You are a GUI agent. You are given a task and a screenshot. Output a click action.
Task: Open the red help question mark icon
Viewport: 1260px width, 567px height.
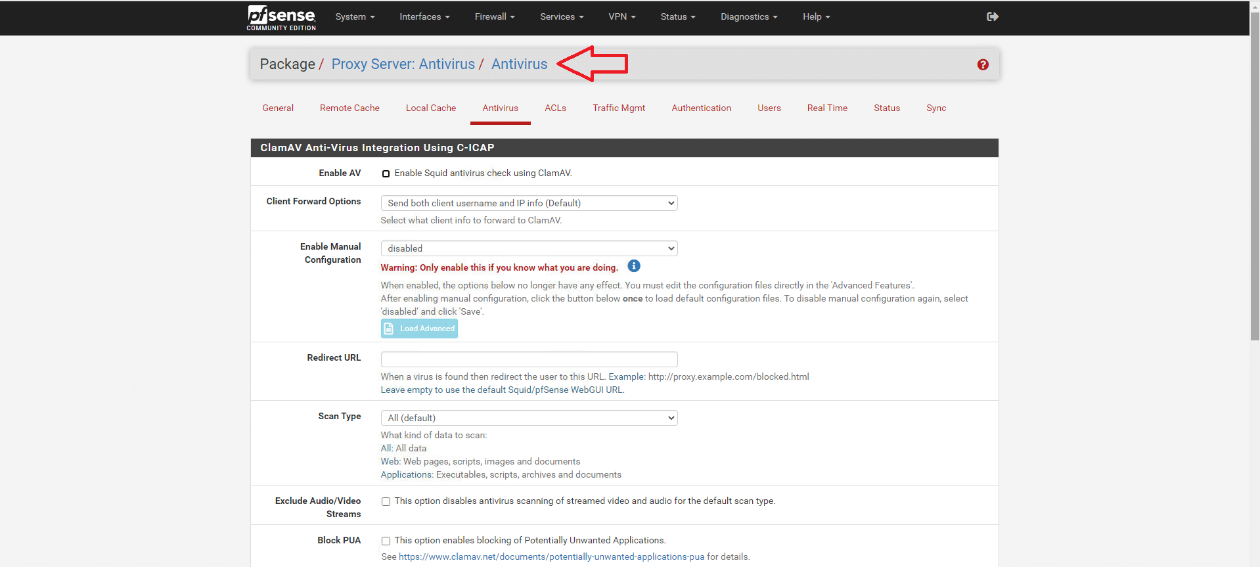[983, 64]
